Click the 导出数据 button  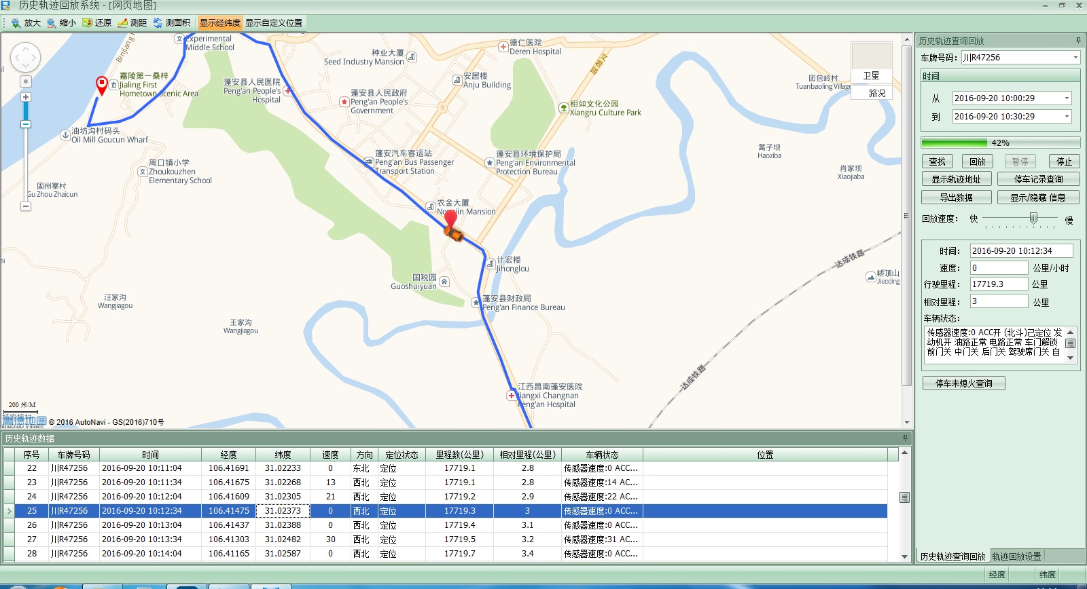(956, 197)
